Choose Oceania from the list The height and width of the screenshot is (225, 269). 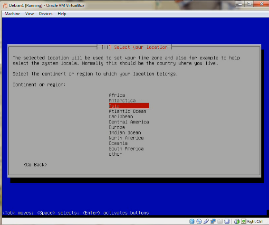click(118, 143)
